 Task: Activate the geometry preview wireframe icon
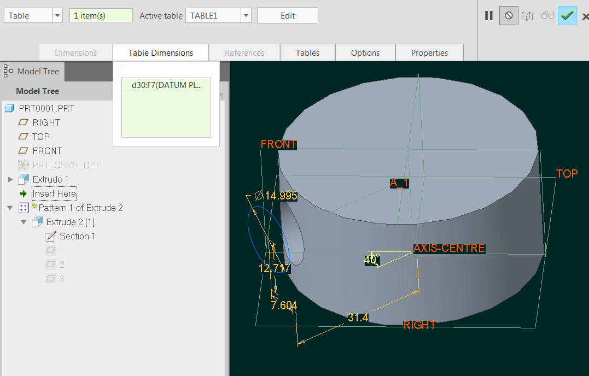pos(528,15)
